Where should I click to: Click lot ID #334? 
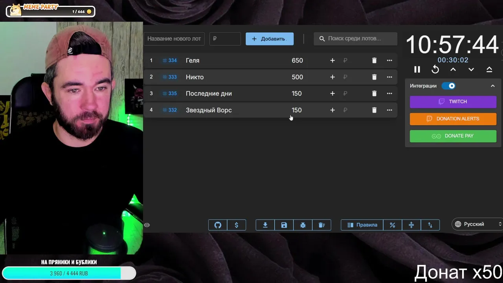(x=170, y=61)
